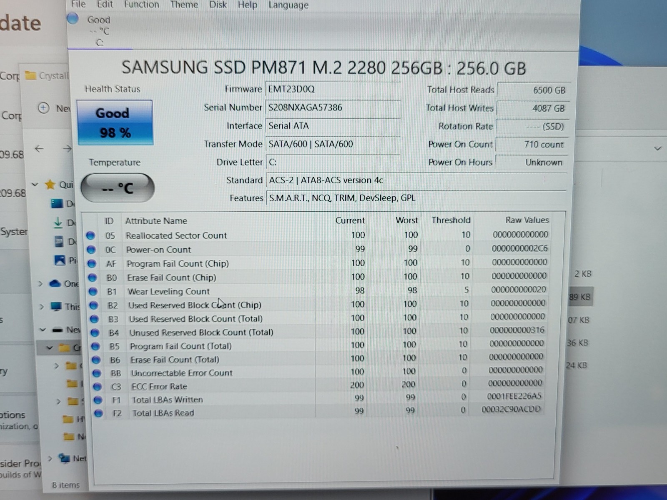
Task: Select the Wear Leveling Count attribute name
Action: coord(168,292)
